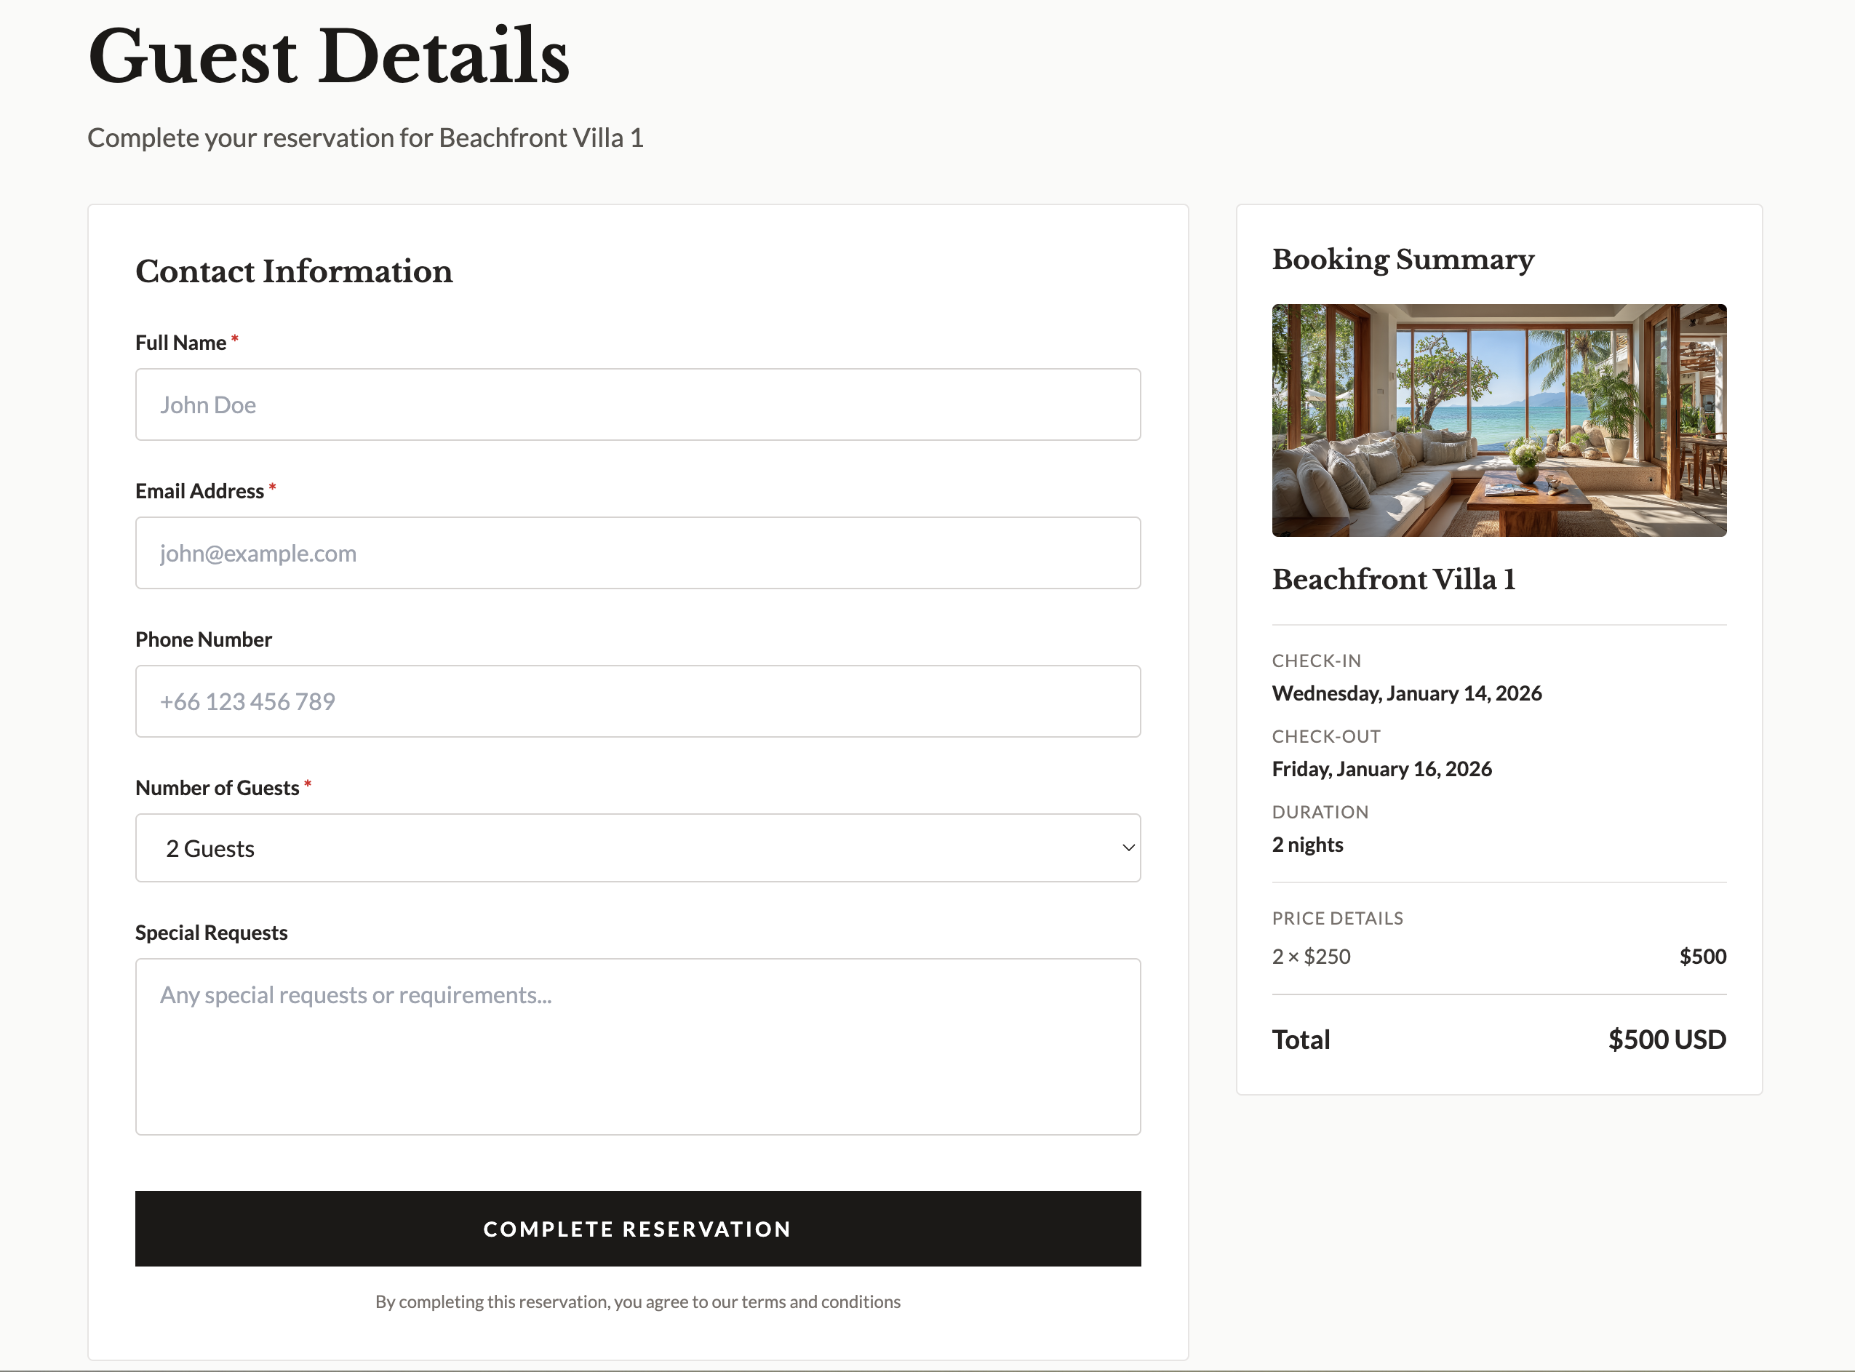Click the Number of Guests label
The height and width of the screenshot is (1372, 1855).
(217, 787)
